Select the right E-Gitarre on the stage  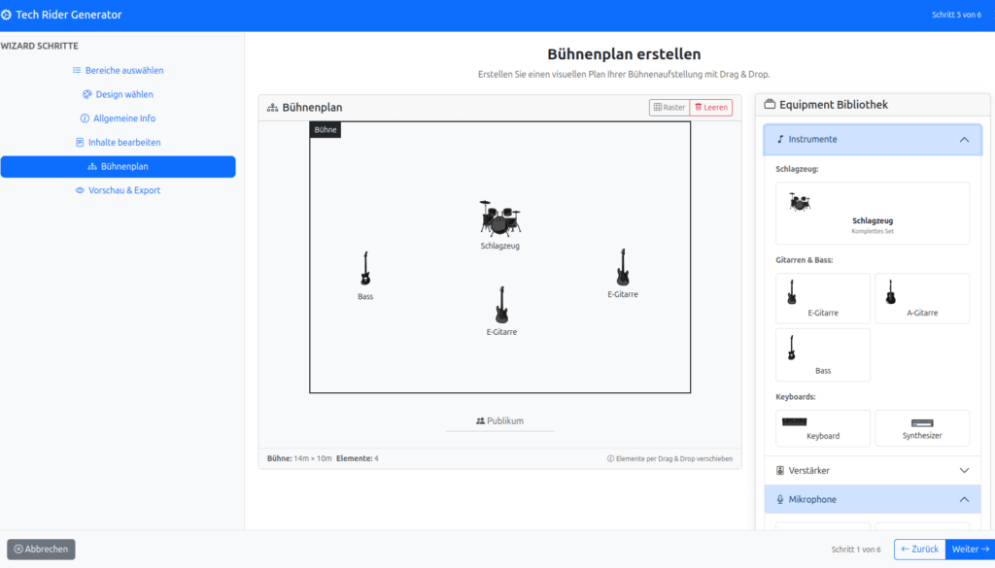coord(623,267)
